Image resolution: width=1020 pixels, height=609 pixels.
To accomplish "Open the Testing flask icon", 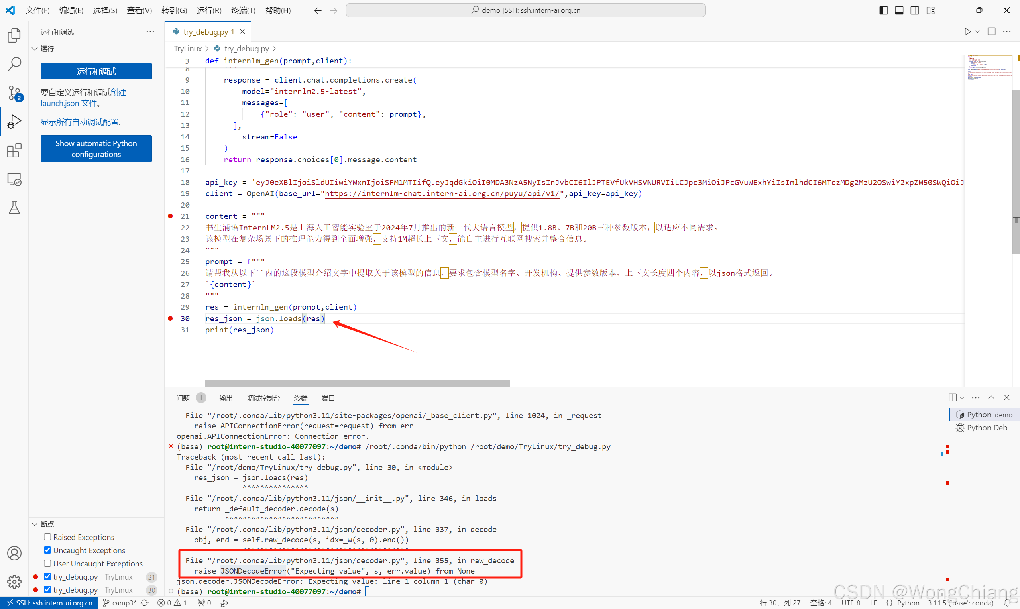I will [14, 208].
